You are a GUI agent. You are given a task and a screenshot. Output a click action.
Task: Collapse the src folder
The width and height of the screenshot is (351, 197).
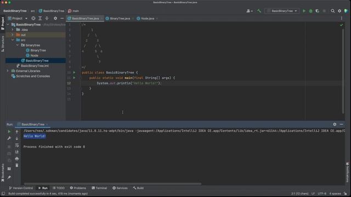click(x=13, y=40)
